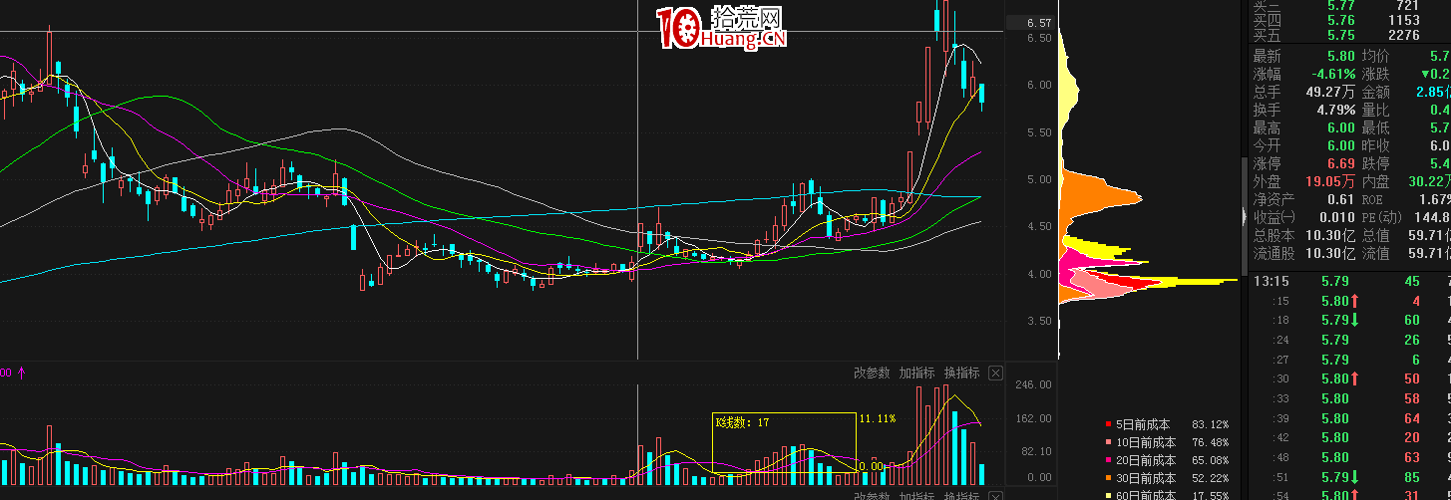This screenshot has height=500, width=1451.
Task: Select the 买四 order row label
Action: (1268, 20)
